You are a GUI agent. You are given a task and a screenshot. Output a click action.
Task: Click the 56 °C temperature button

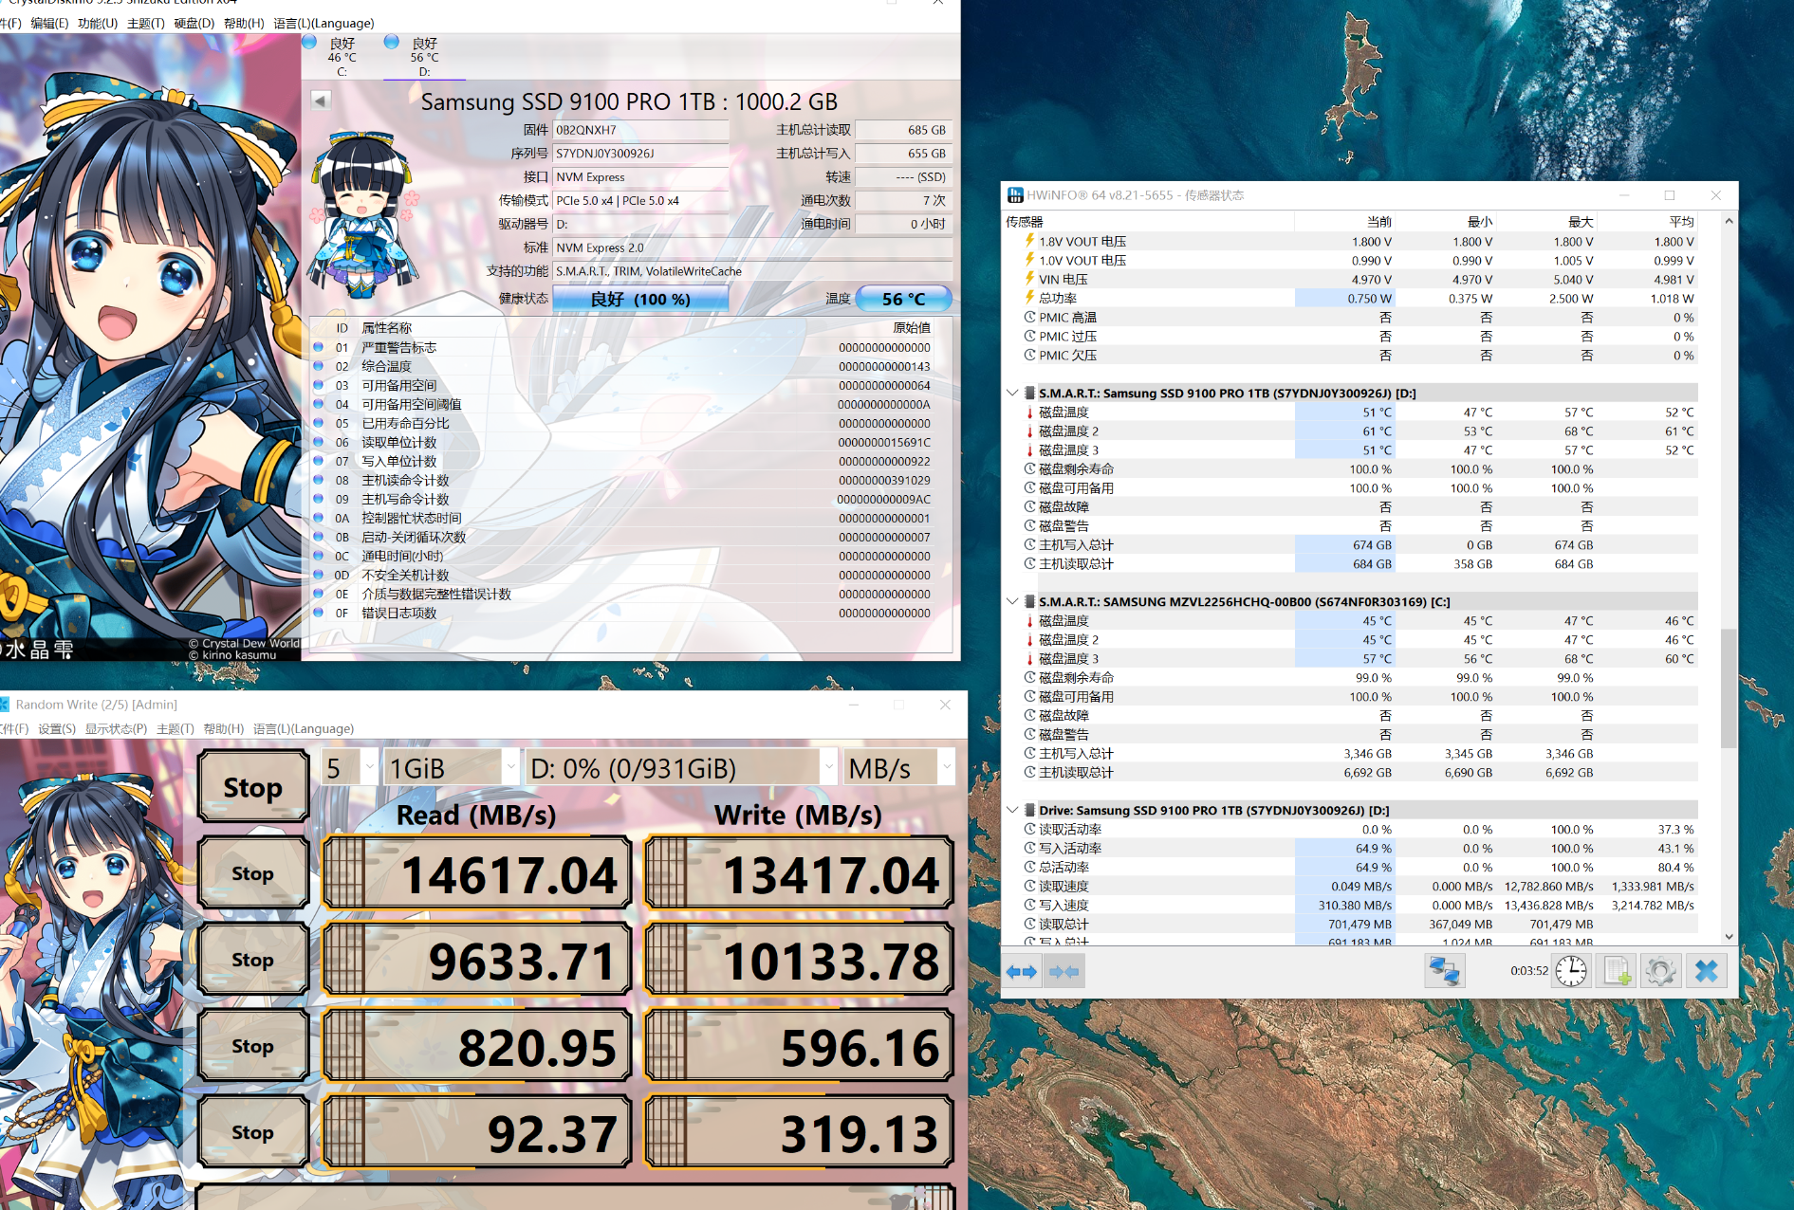[x=903, y=299]
